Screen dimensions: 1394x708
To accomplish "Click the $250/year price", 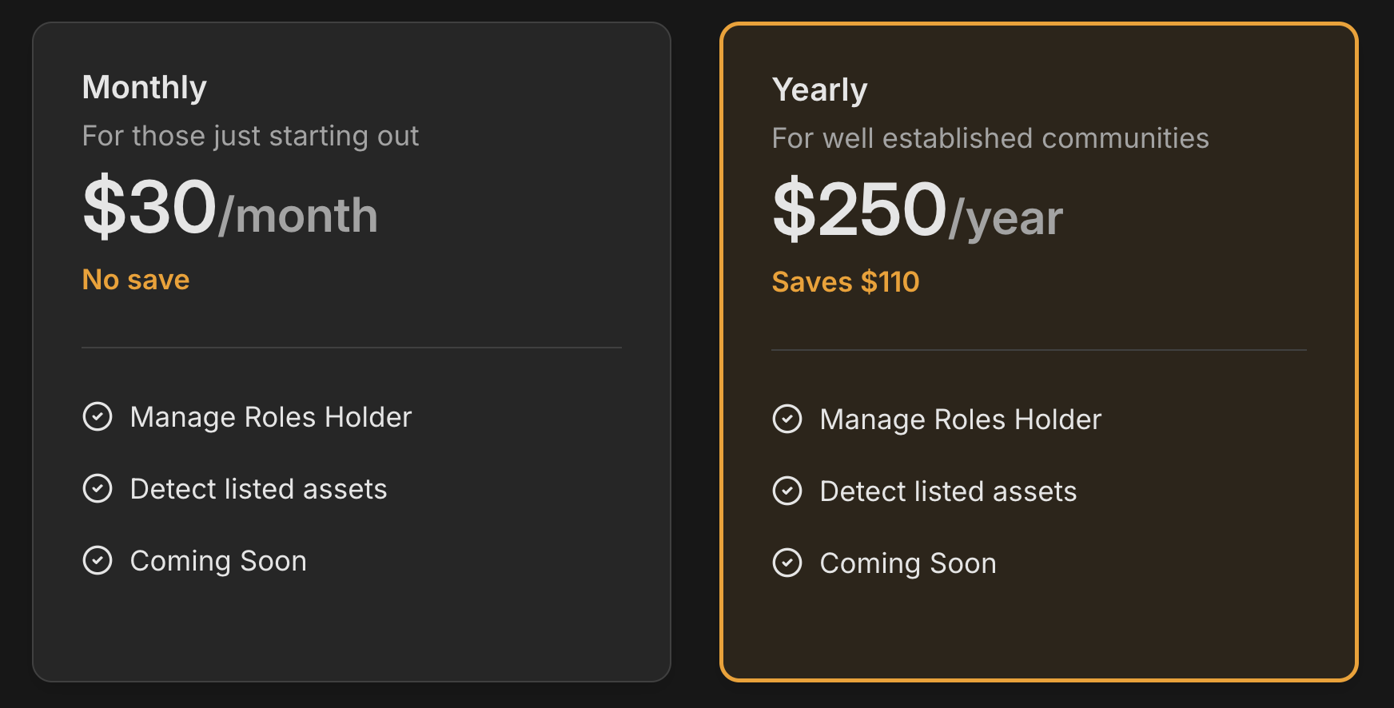I will point(917,212).
